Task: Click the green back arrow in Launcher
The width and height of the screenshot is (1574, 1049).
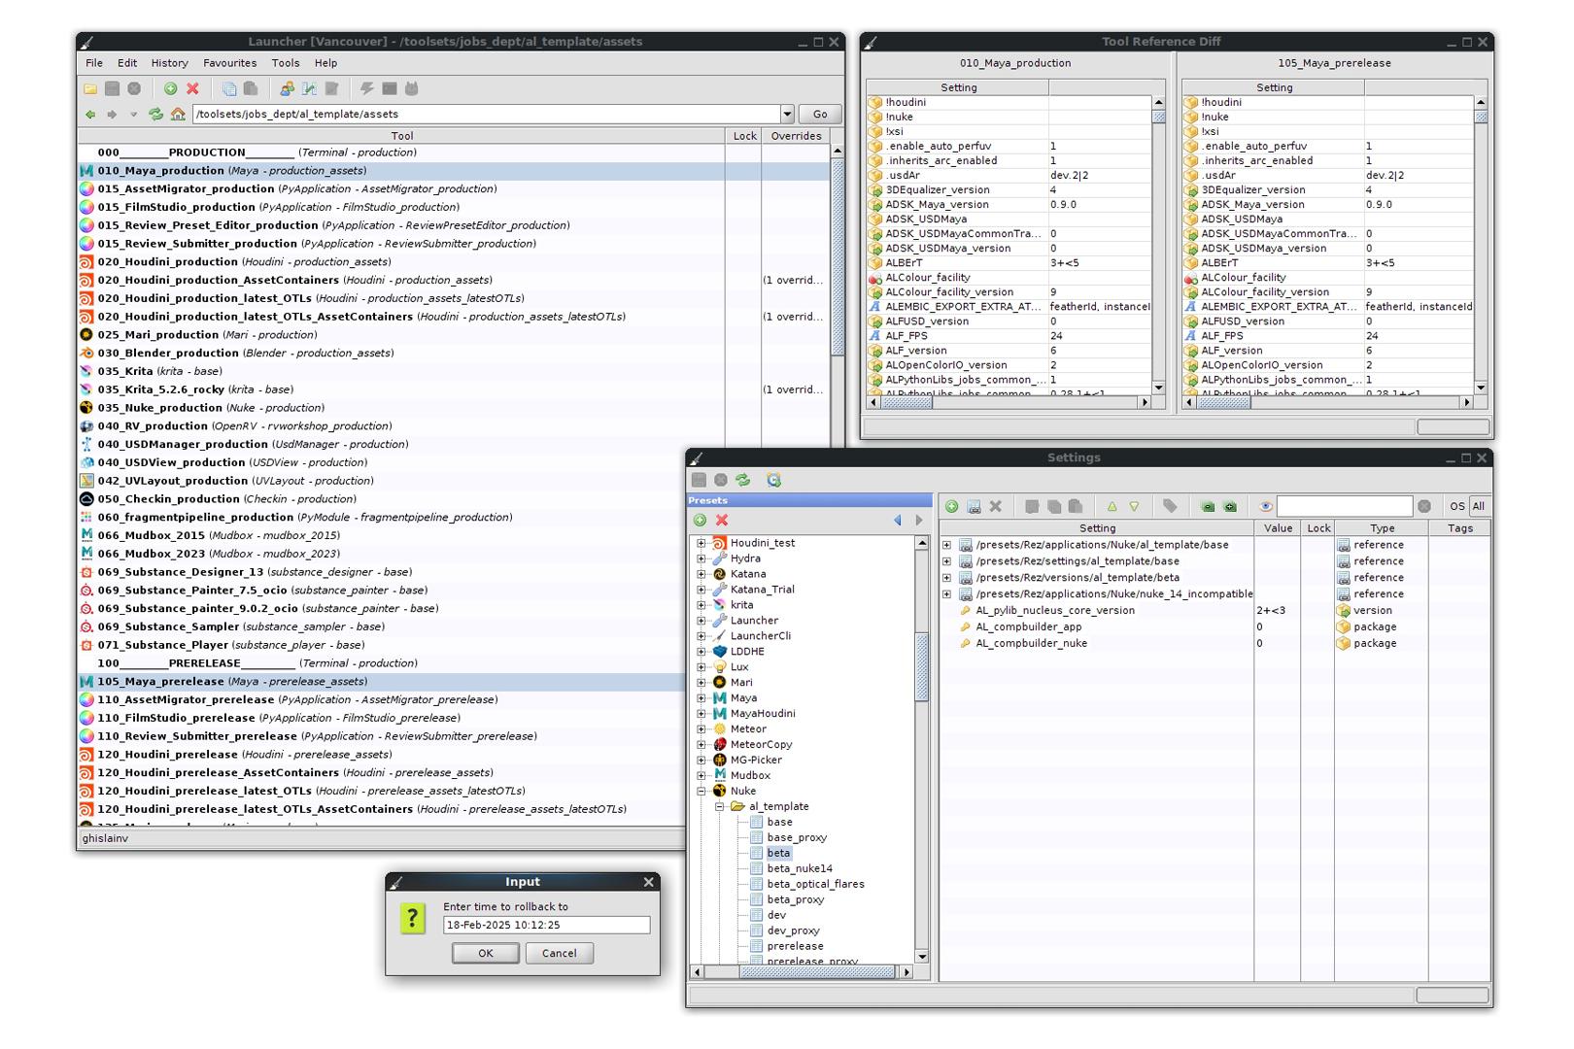Action: (x=90, y=115)
